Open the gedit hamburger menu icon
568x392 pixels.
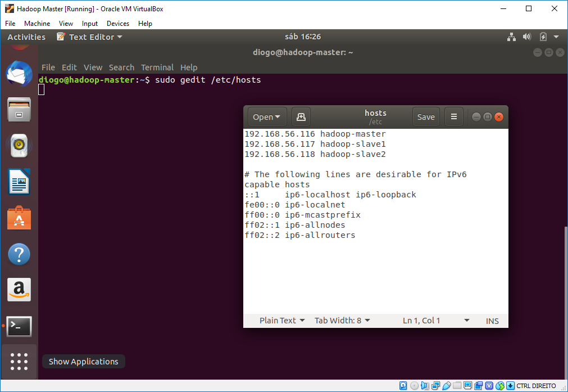pyautogui.click(x=454, y=116)
